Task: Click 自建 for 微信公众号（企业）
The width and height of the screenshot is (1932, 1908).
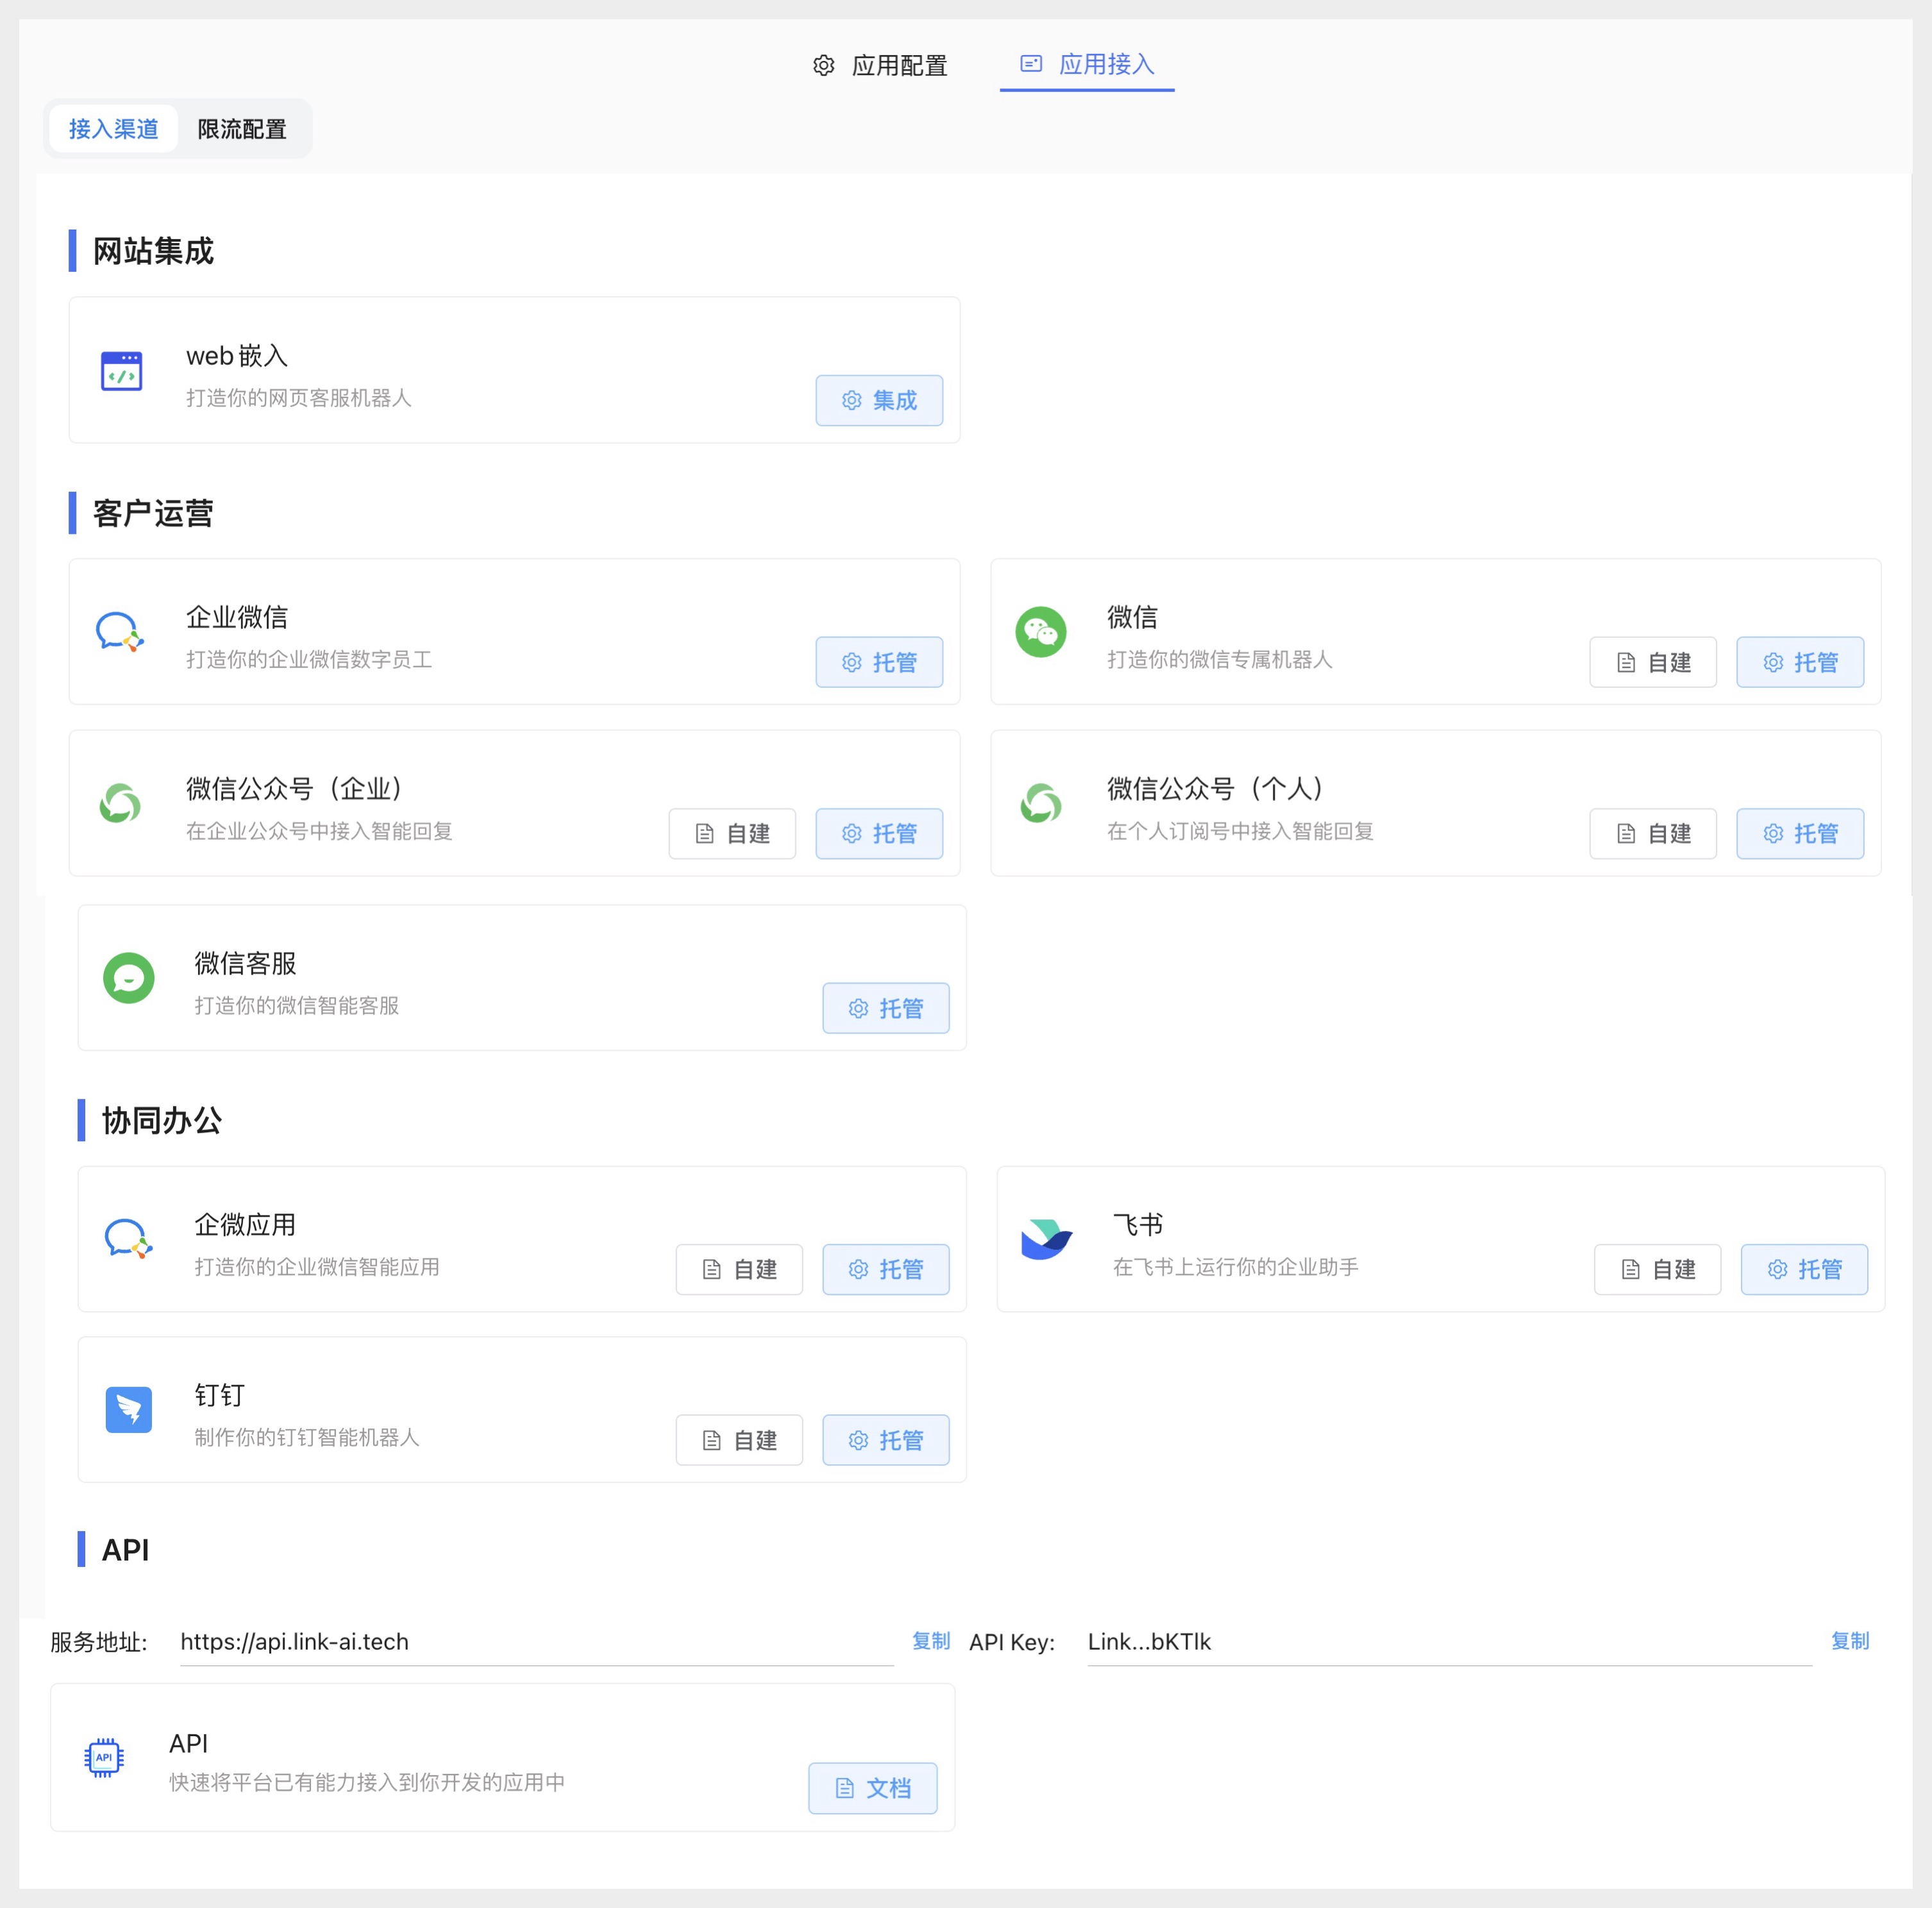Action: [x=732, y=833]
